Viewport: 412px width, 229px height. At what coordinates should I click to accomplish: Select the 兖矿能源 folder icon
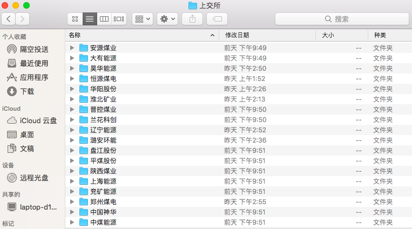tap(84, 191)
